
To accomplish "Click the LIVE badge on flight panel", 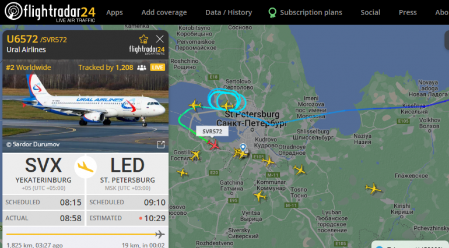I will pos(157,68).
